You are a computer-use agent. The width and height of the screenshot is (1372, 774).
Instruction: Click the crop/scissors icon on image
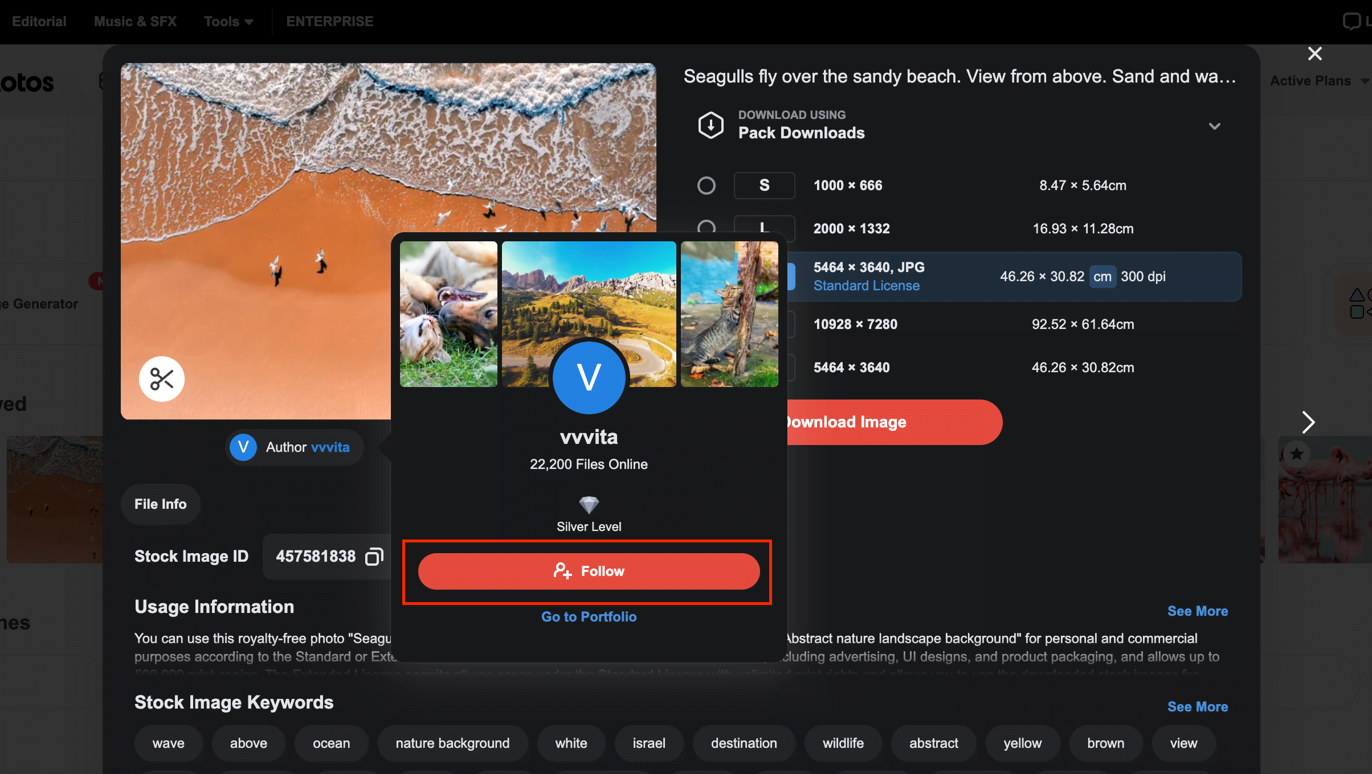pyautogui.click(x=160, y=377)
